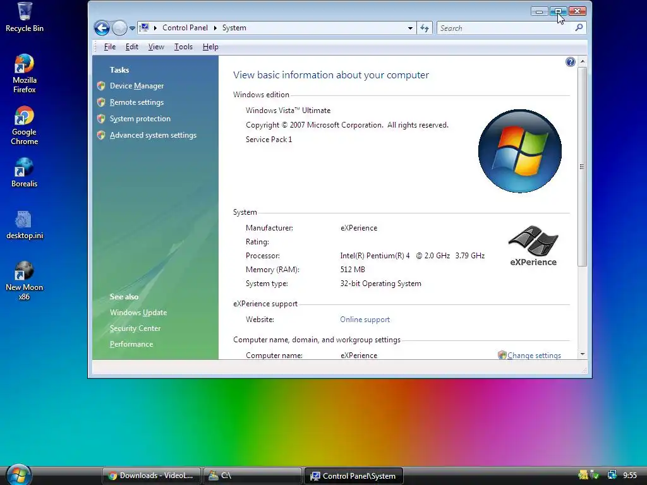
Task: Click the Service Pack 1 text
Action: coord(269,140)
